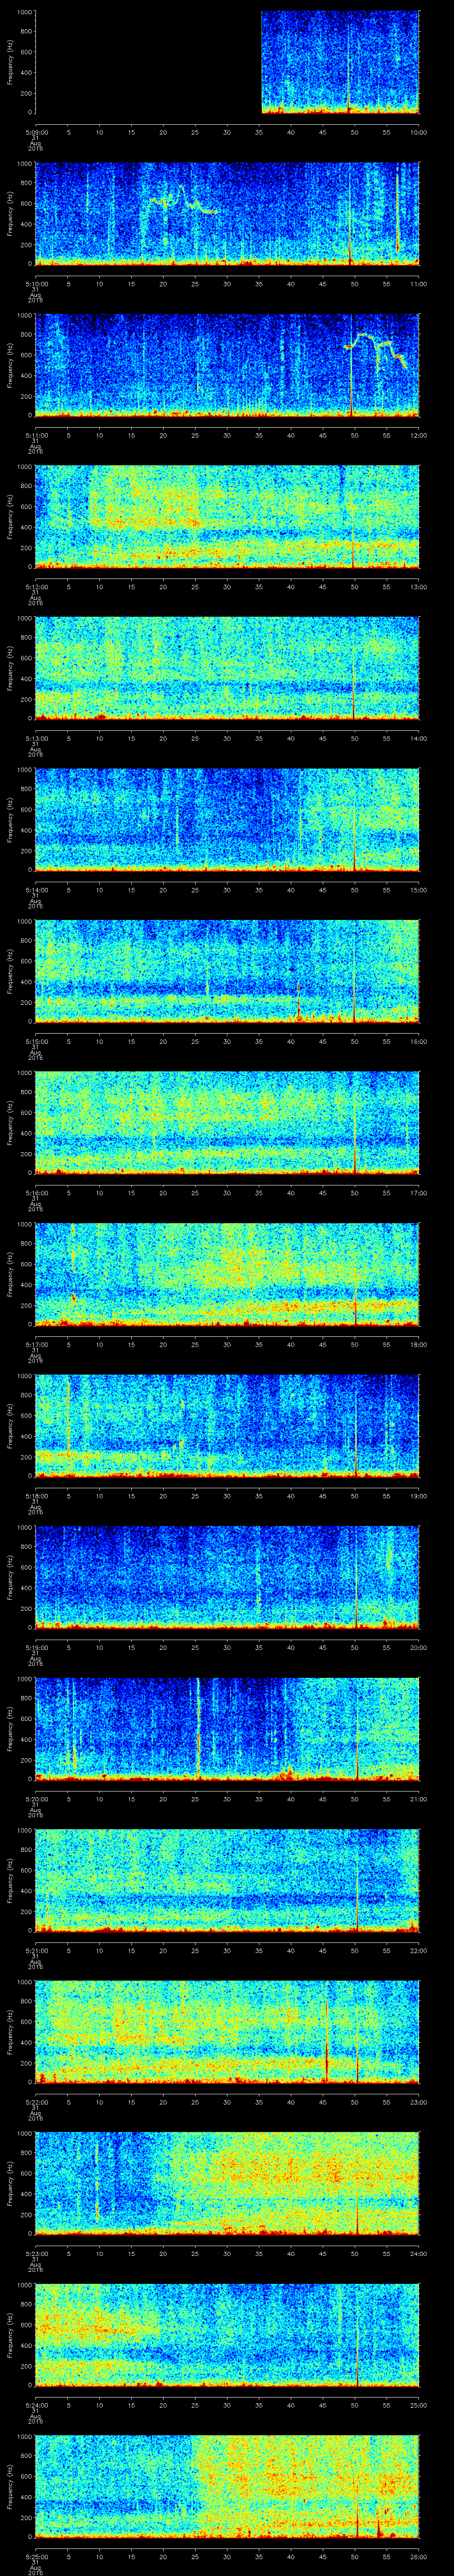Viewport: 454px width, 2576px height.
Task: Click the 12:00 end time label
Action: tap(418, 435)
